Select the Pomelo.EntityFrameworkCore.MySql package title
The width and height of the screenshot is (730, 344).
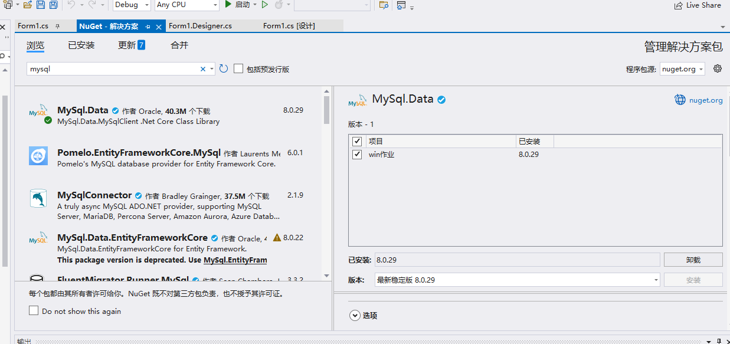pyautogui.click(x=139, y=153)
